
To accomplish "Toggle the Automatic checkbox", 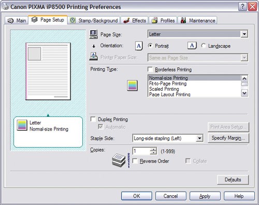I will tap(100, 127).
